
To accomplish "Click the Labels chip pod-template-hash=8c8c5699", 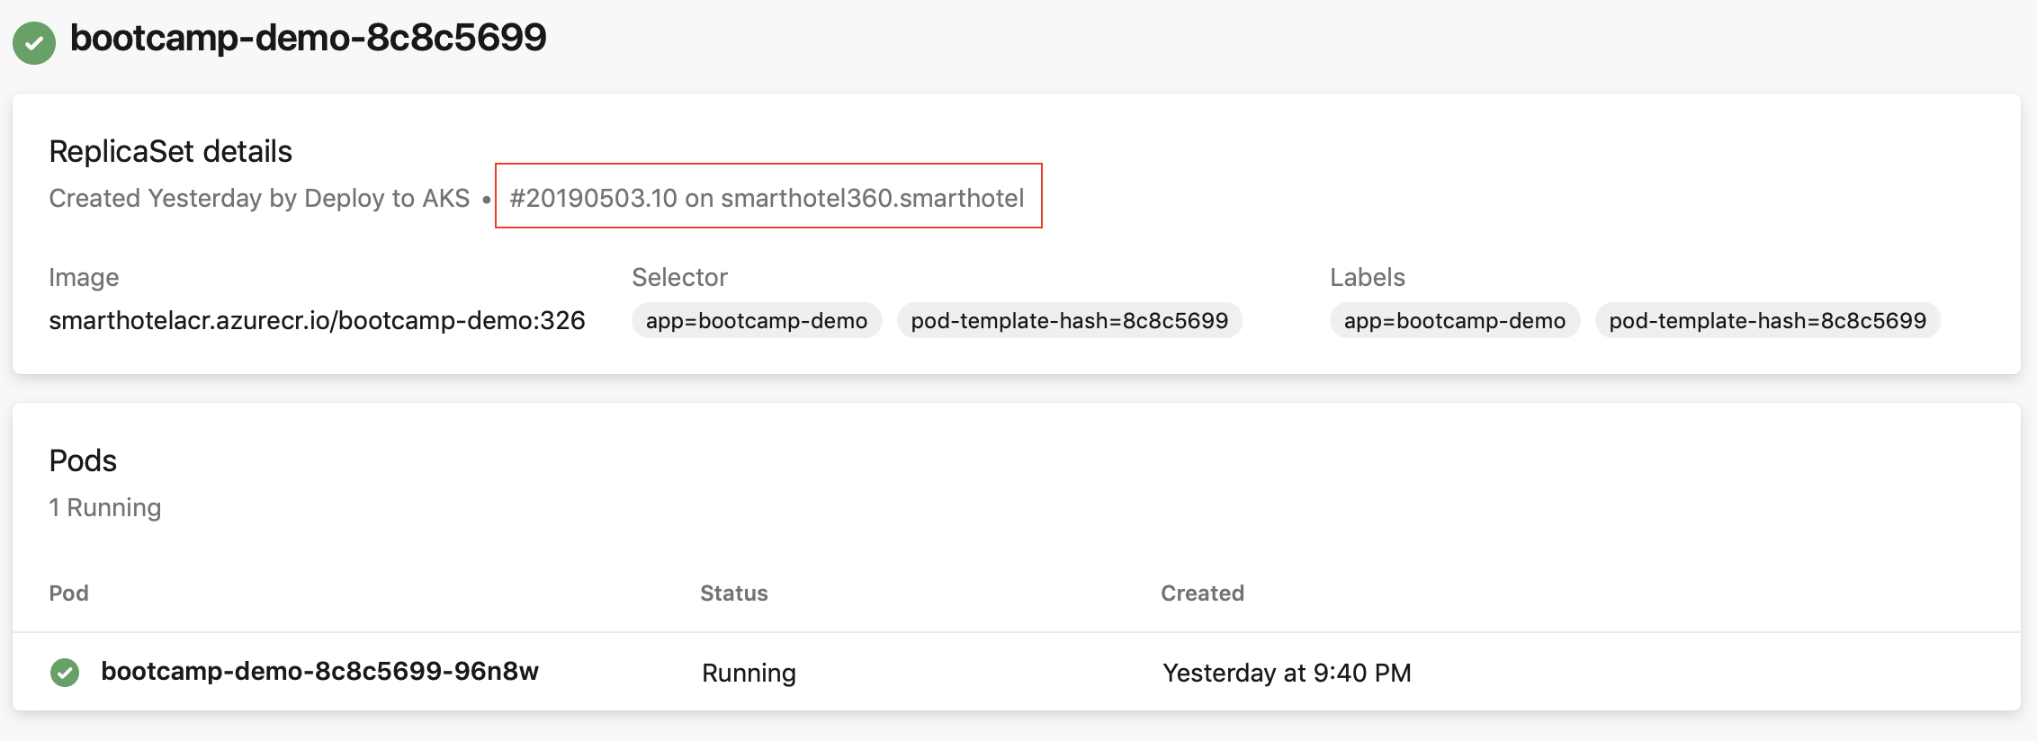I will pos(1768,320).
